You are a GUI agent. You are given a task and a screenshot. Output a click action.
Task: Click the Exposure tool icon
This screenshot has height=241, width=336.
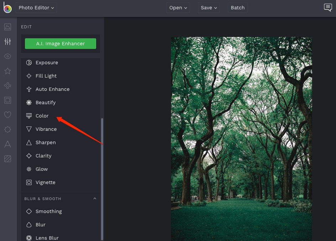point(29,63)
